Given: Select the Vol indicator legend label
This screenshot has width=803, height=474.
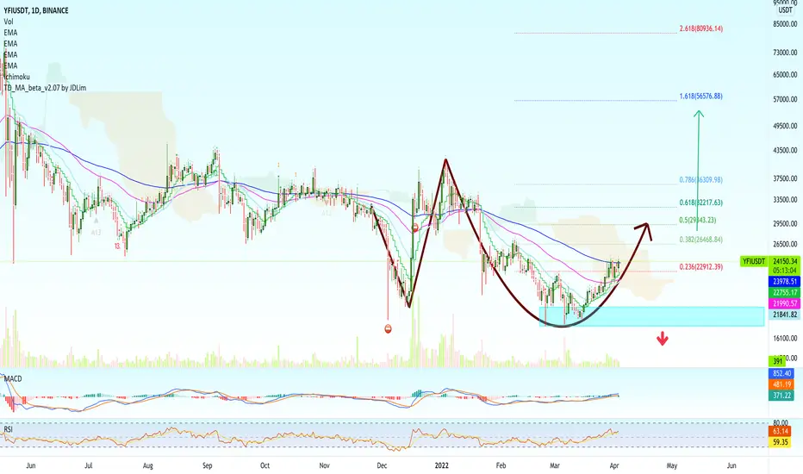Looking at the screenshot, I should (x=9, y=22).
